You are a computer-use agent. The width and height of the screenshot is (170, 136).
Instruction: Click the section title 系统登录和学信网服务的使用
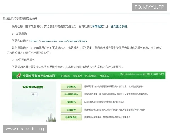pos(20,18)
